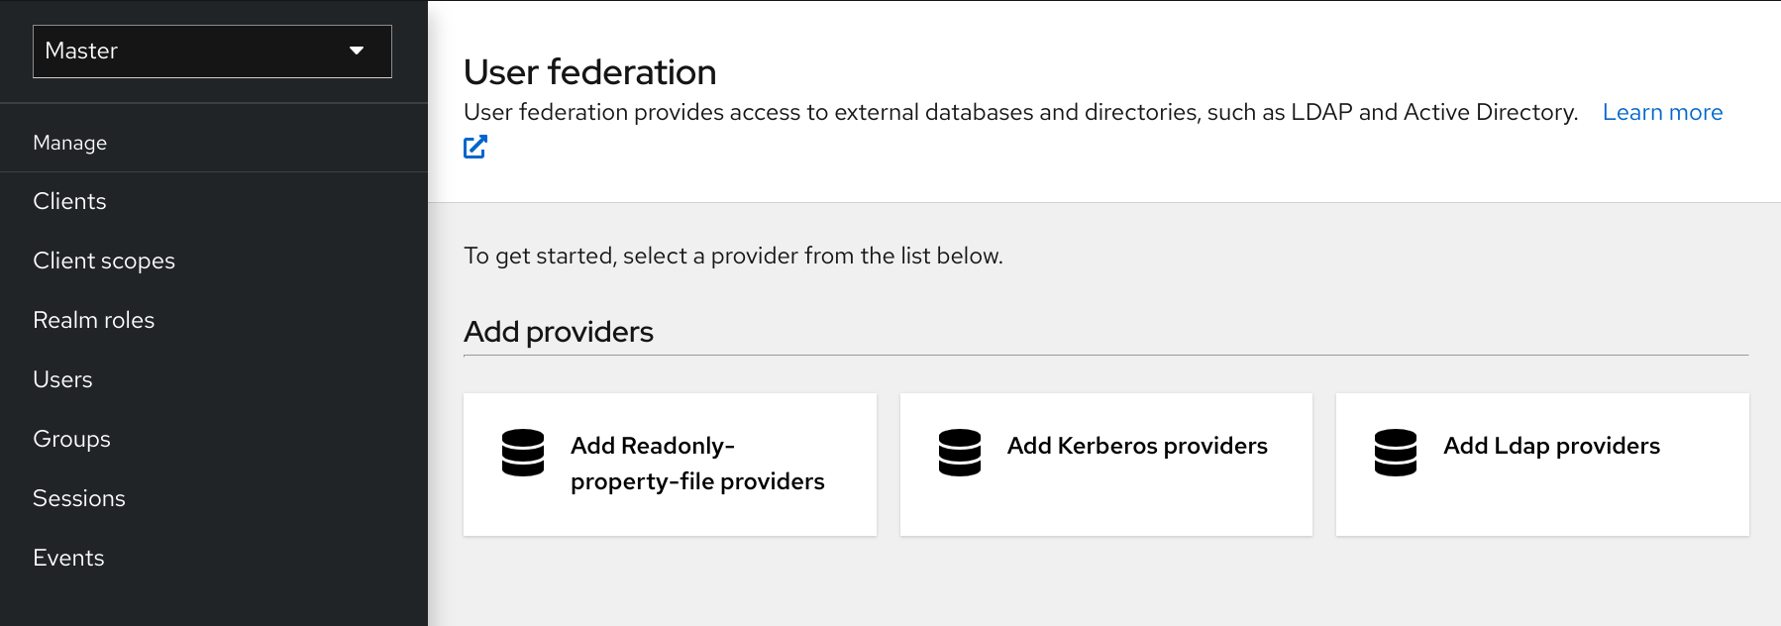Click the database icon on Kerberos providers card

[x=959, y=455]
